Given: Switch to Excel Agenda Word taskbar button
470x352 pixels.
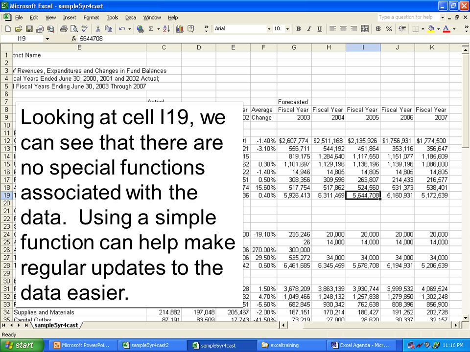Looking at the screenshot, I should 361,345.
